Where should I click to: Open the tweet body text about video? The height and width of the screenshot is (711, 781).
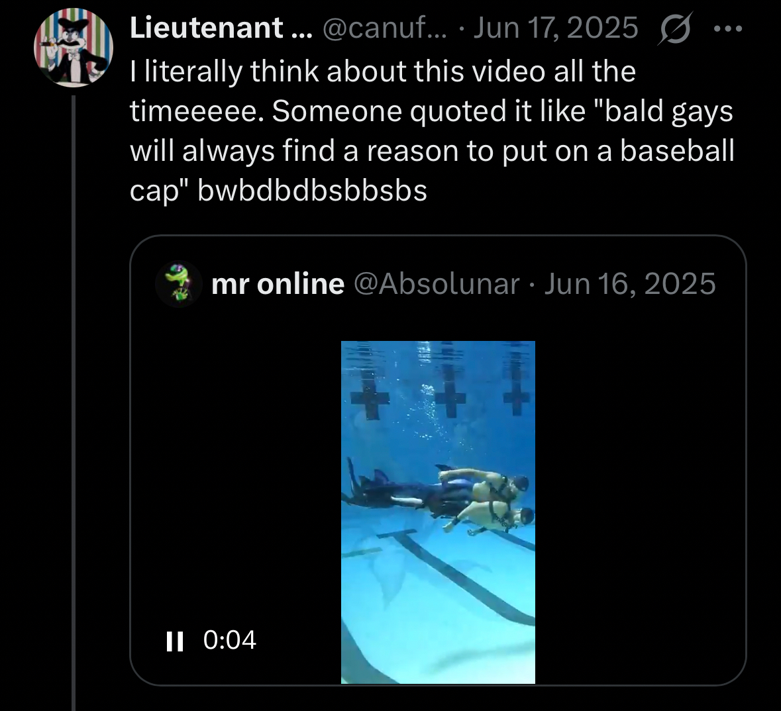click(432, 130)
